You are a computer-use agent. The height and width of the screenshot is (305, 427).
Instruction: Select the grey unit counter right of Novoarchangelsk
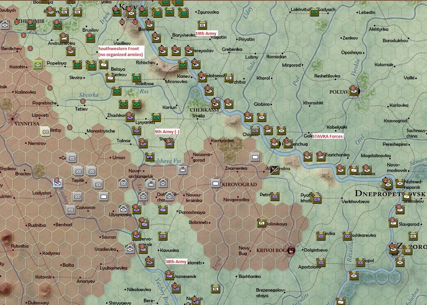pyautogui.click(x=183, y=170)
